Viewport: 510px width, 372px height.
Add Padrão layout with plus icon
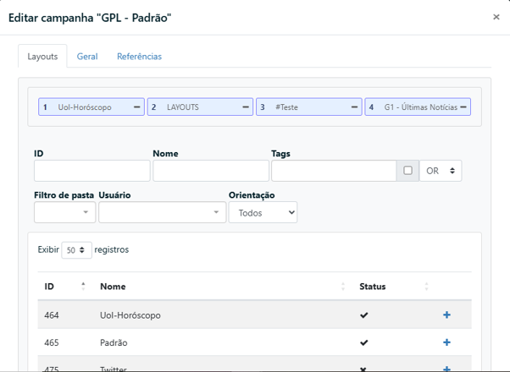(x=446, y=342)
